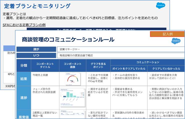Click the 営業マネージャー field
This screenshot has width=185, height=119.
pos(120,49)
